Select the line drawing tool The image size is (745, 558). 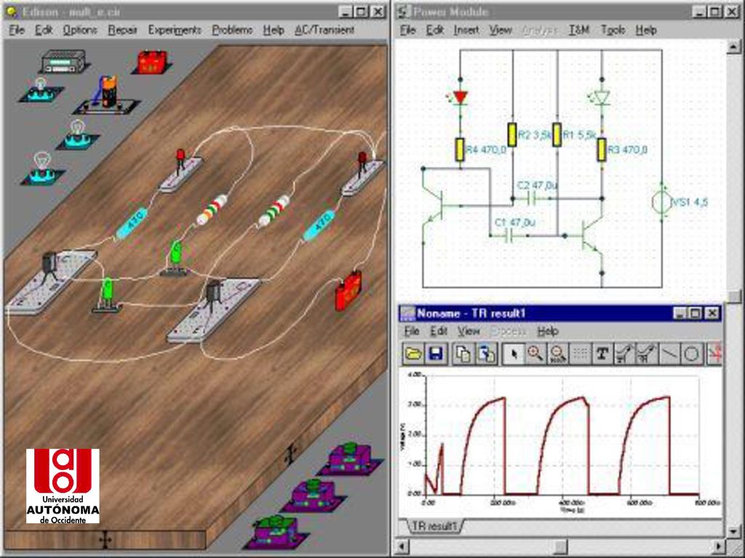(669, 354)
